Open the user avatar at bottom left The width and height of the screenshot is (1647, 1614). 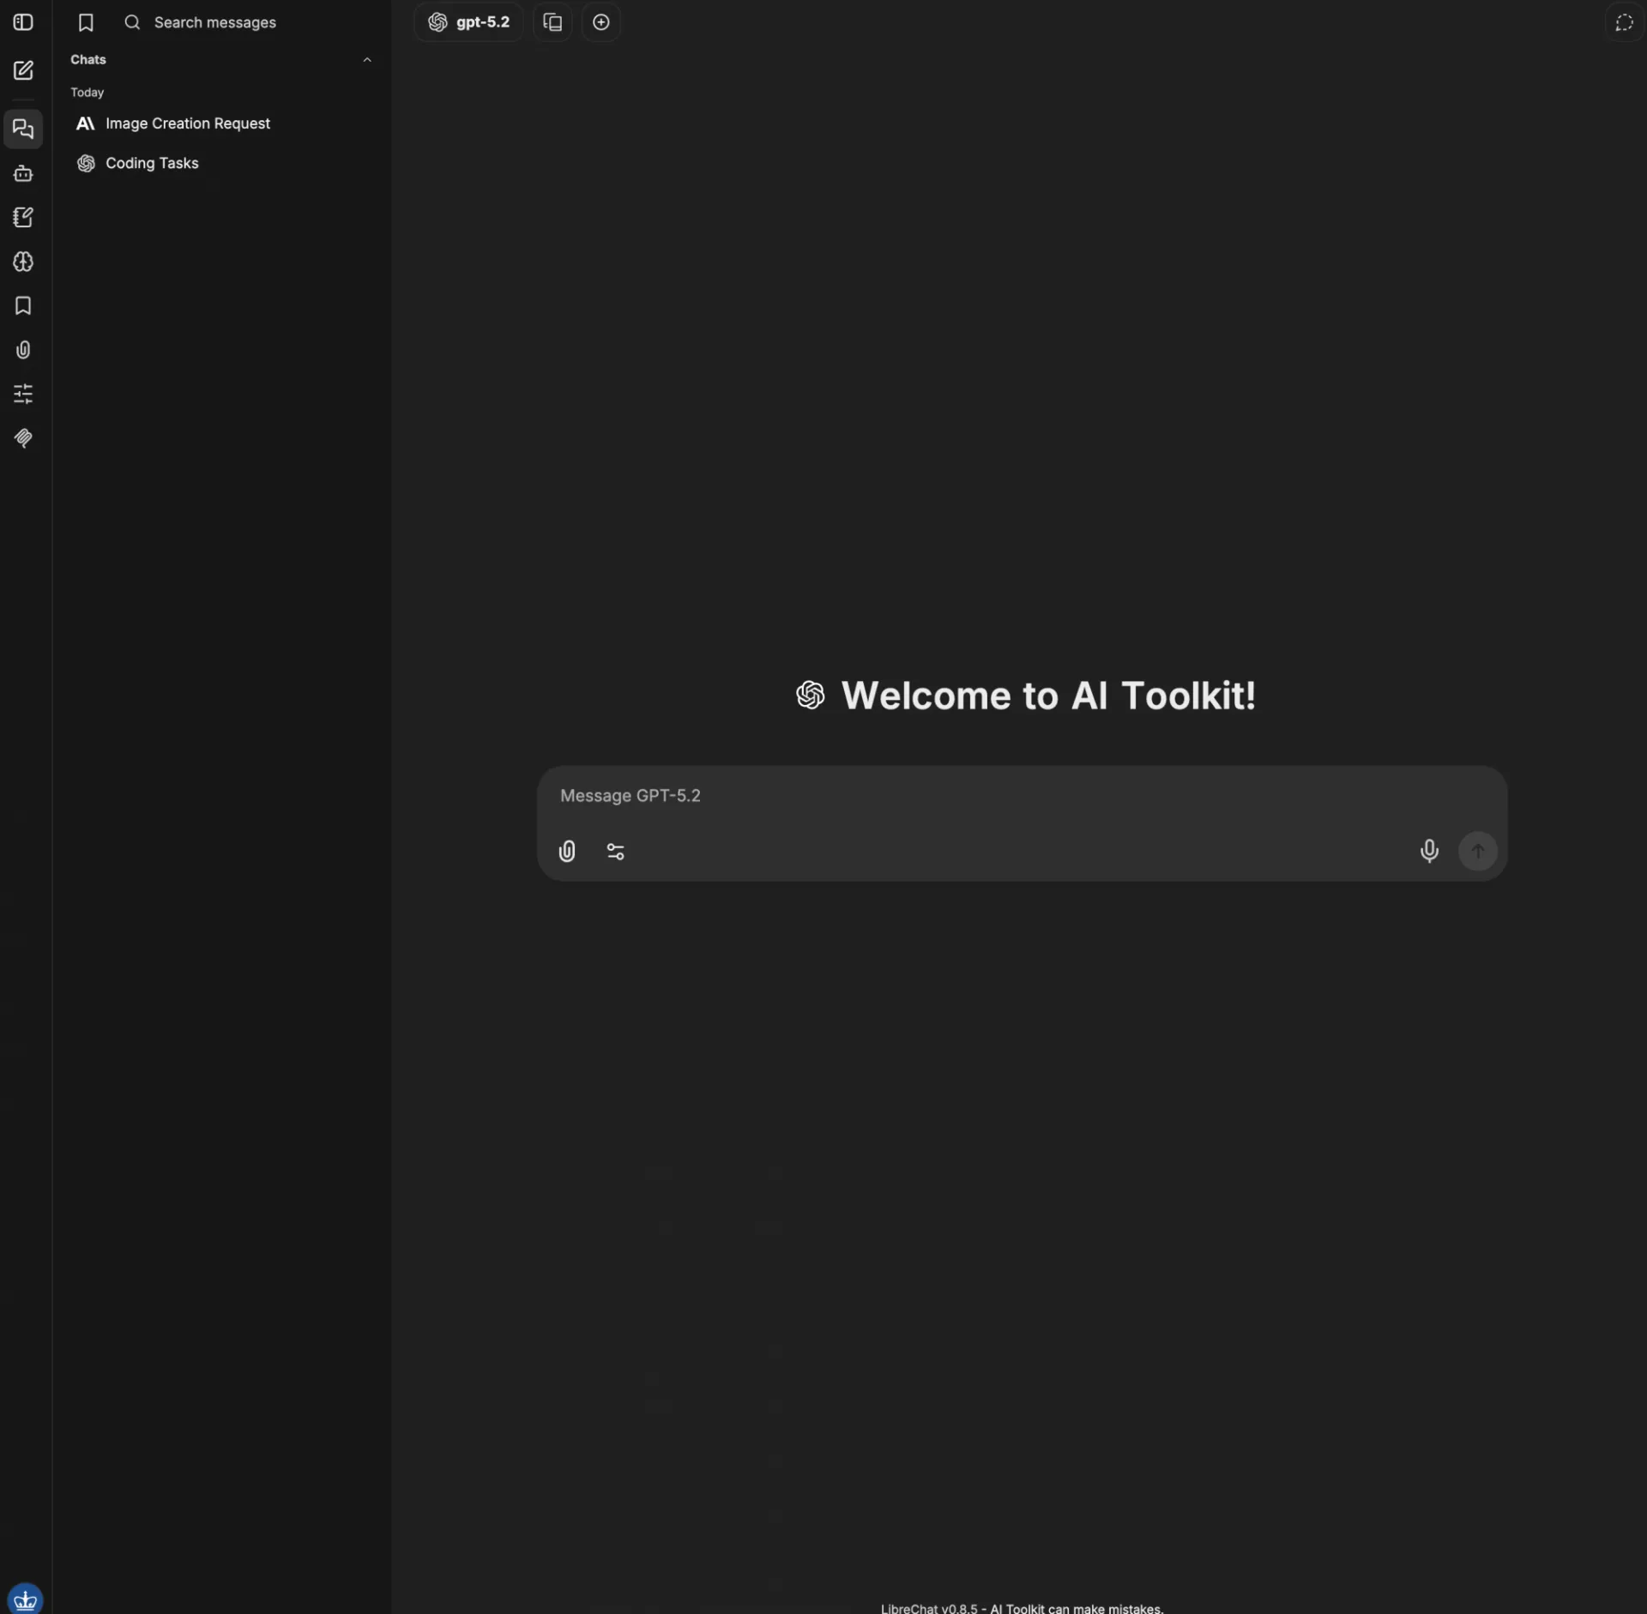pos(25,1599)
